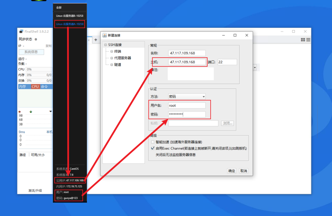Click the 系统信息 button
332x216 pixels.
pyautogui.click(x=31, y=52)
